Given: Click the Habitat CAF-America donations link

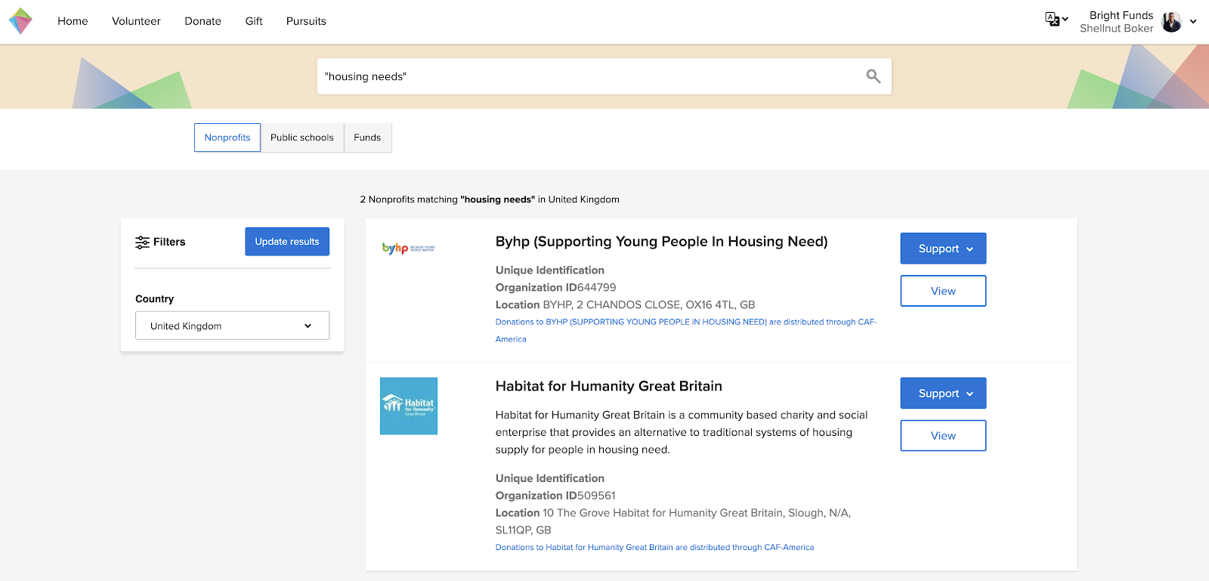Looking at the screenshot, I should 654,547.
